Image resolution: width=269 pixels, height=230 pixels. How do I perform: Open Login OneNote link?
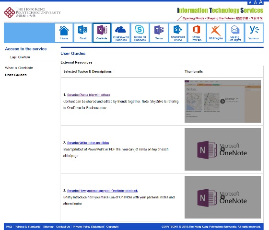pos(20,57)
